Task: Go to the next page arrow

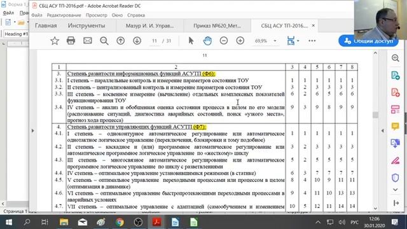Action: 137,41
